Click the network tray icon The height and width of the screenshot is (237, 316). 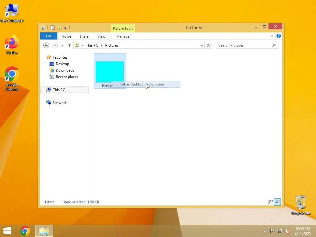point(280,231)
